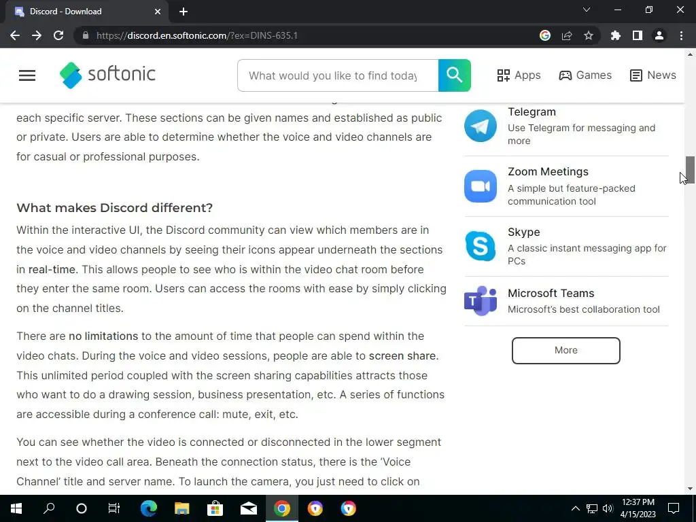Open Cortana circle on taskbar
696x522 pixels.
[x=82, y=508]
